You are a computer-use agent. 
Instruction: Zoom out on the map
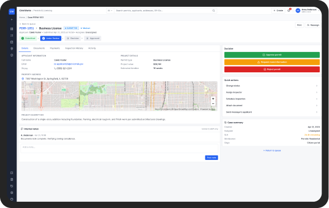point(213,103)
